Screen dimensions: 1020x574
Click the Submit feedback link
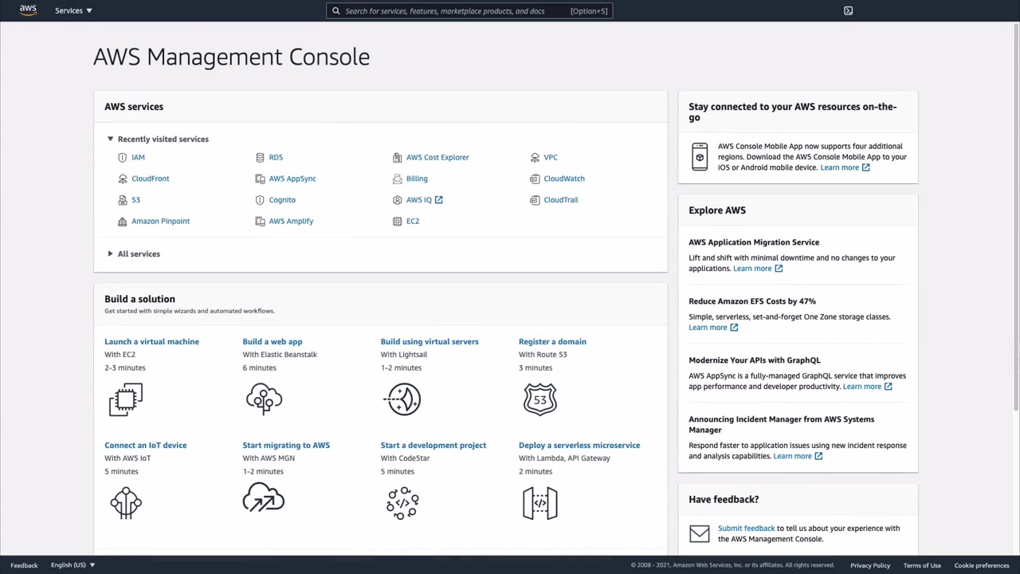click(x=746, y=529)
